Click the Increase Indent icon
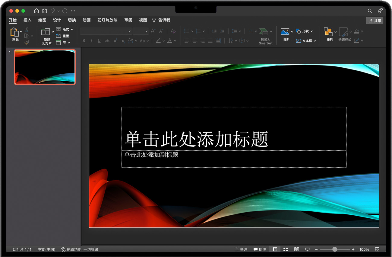The image size is (392, 257). [x=222, y=31]
